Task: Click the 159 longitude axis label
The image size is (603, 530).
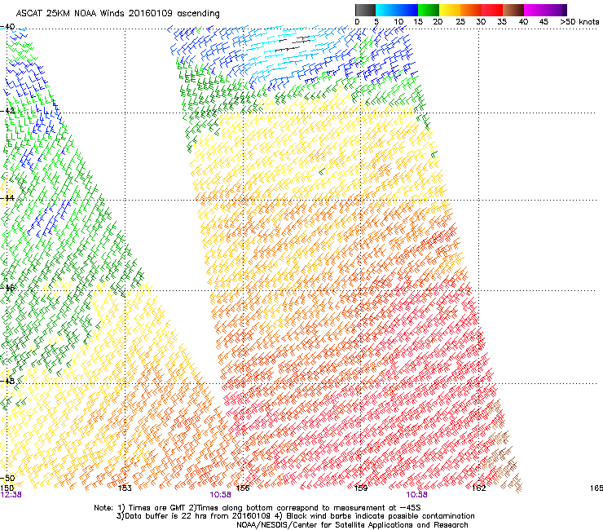Action: (x=361, y=488)
